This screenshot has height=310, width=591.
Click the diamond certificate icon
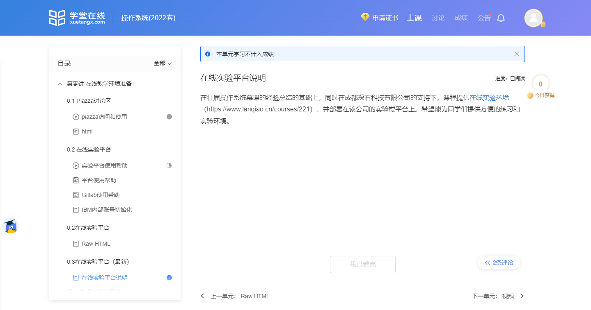pos(365,17)
